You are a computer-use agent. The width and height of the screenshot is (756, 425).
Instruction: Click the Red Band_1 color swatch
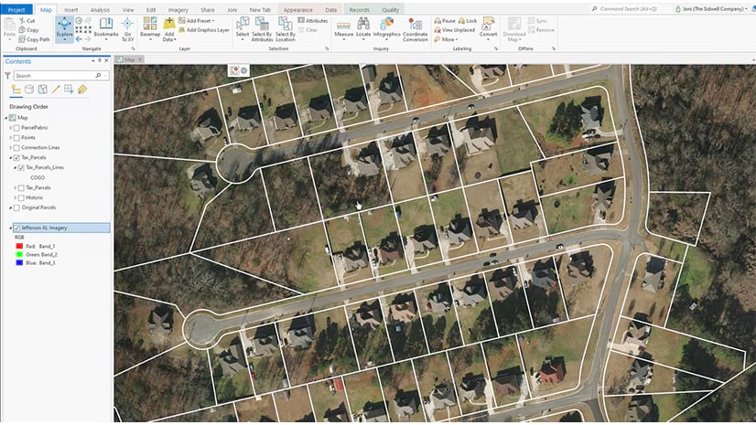(19, 246)
